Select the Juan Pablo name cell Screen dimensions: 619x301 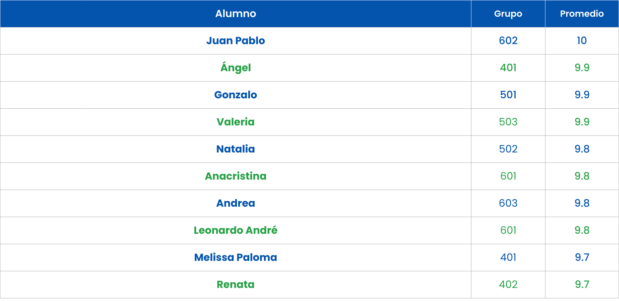(236, 41)
